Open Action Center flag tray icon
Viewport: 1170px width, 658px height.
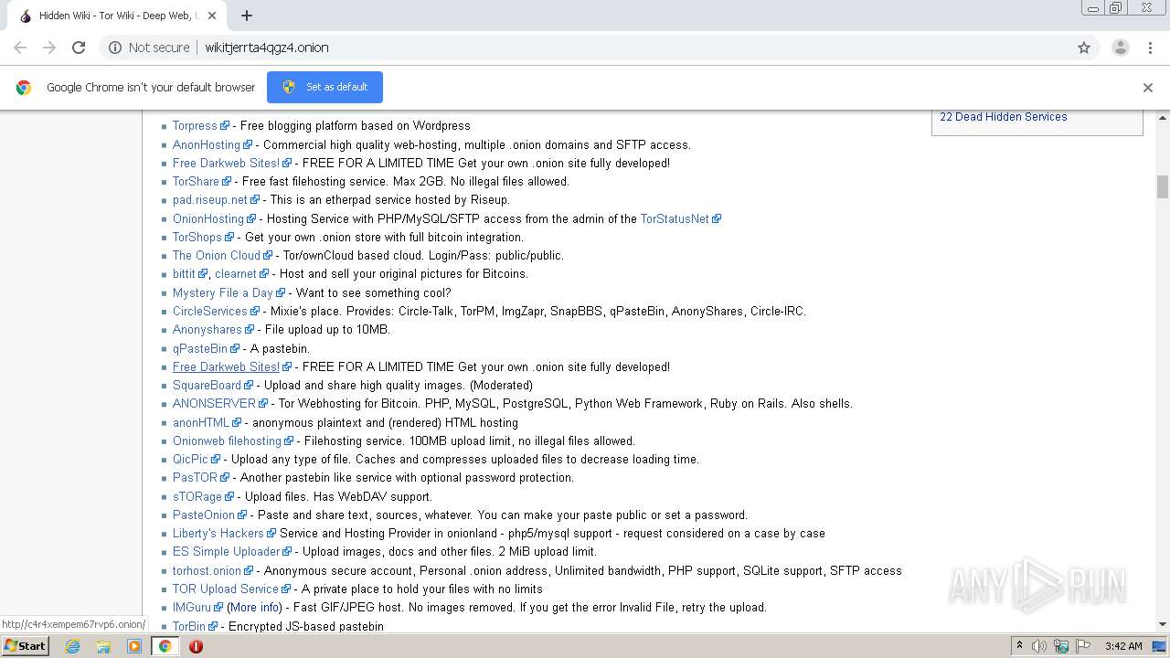tap(1084, 646)
